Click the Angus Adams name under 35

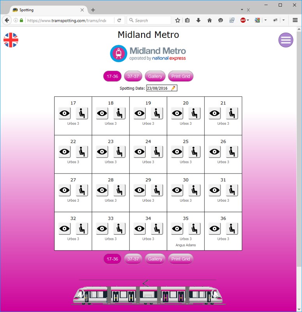[185, 245]
